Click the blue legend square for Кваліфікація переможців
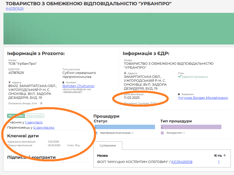Viewport: 234px width, 175px height. coord(96,133)
